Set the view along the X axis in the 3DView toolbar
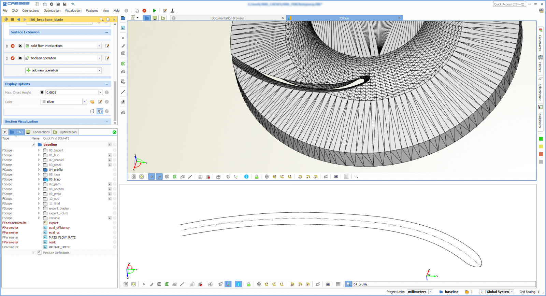This screenshot has width=546, height=296. pyautogui.click(x=274, y=177)
